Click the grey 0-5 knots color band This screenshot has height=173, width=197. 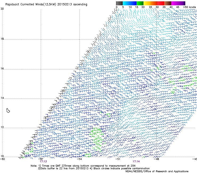[119, 3]
